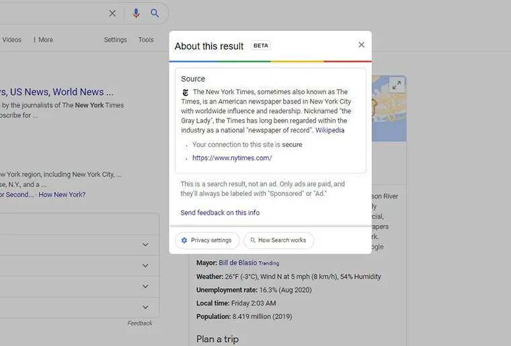Open the Videos search tab
The image size is (511, 346).
tap(11, 40)
